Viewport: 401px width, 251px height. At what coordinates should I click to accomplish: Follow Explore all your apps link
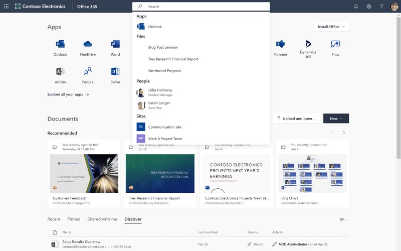click(x=68, y=94)
